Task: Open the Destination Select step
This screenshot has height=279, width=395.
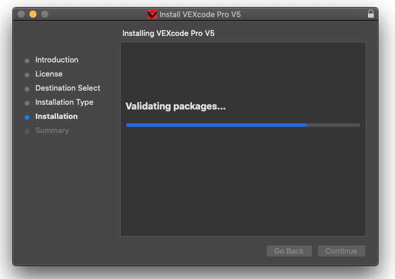Action: (x=68, y=88)
